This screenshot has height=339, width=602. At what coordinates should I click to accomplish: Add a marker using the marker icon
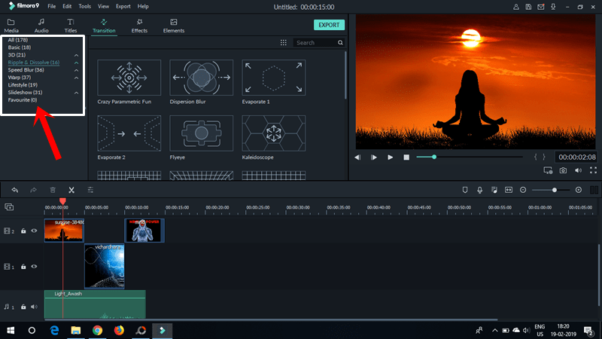coord(465,190)
